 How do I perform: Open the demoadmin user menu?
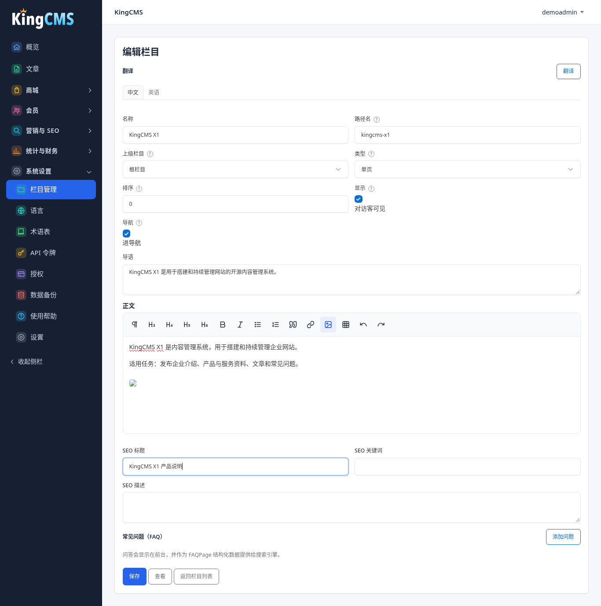click(563, 12)
